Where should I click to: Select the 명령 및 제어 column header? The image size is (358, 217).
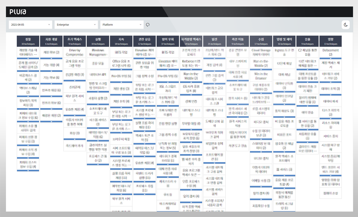[284, 41]
